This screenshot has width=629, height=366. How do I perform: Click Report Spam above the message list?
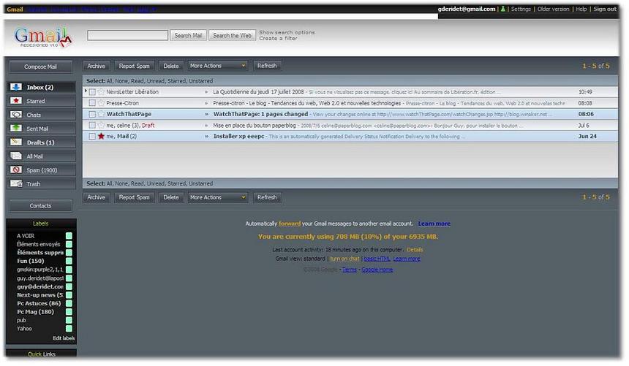(134, 66)
